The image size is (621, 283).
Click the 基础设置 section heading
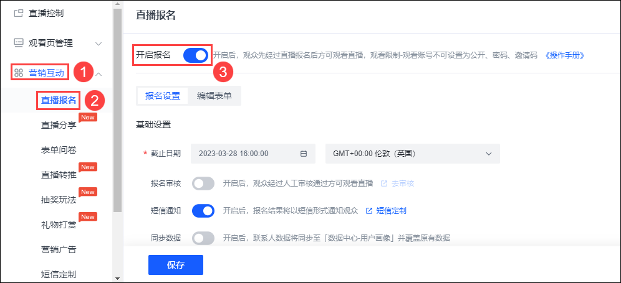[x=153, y=125]
